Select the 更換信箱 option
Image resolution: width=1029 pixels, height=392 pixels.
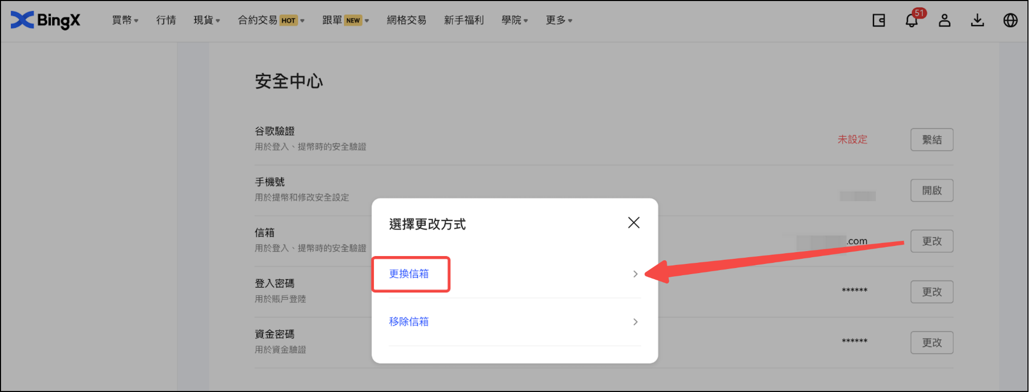pos(409,274)
